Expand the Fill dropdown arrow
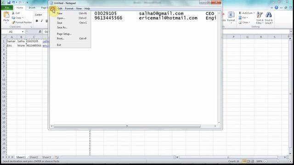 tap(247, 18)
